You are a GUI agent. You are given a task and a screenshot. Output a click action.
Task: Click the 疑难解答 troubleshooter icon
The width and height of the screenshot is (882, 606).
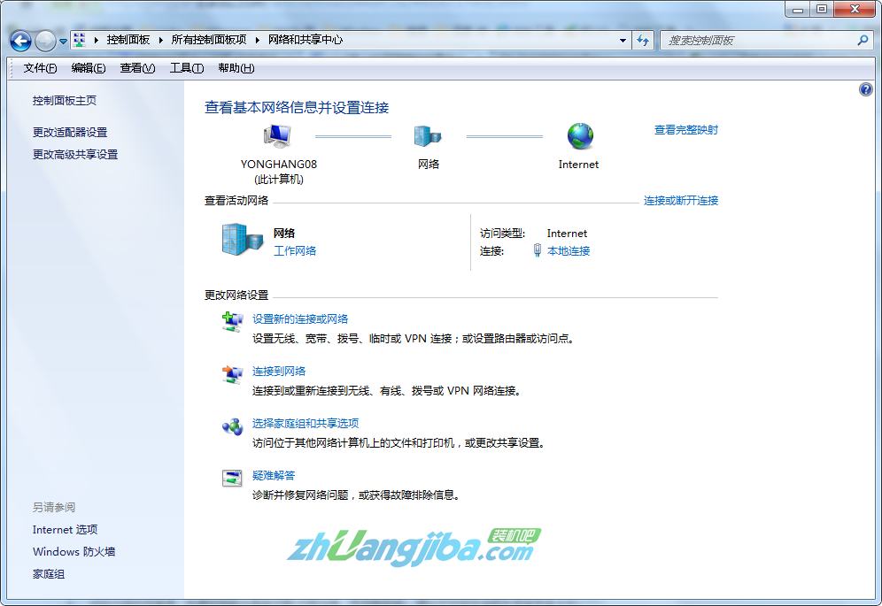[x=232, y=479]
